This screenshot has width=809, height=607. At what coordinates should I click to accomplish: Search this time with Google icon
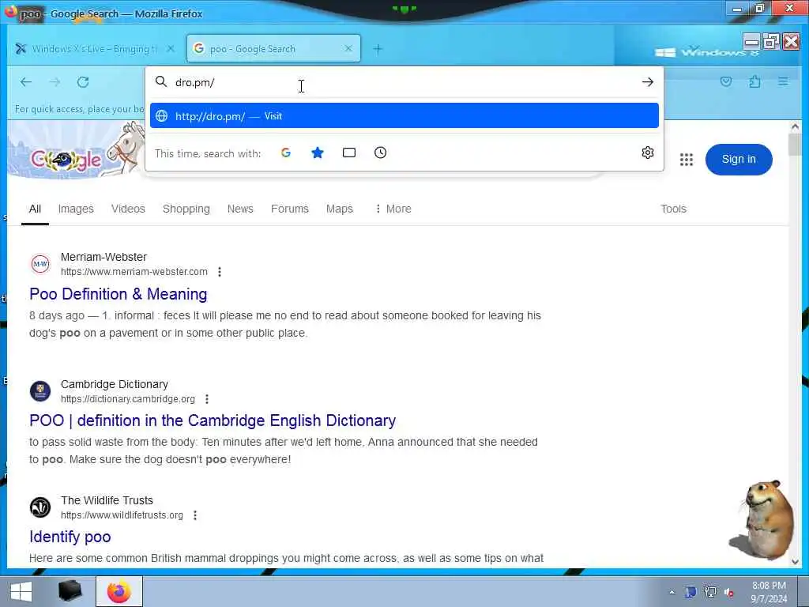[x=286, y=153]
